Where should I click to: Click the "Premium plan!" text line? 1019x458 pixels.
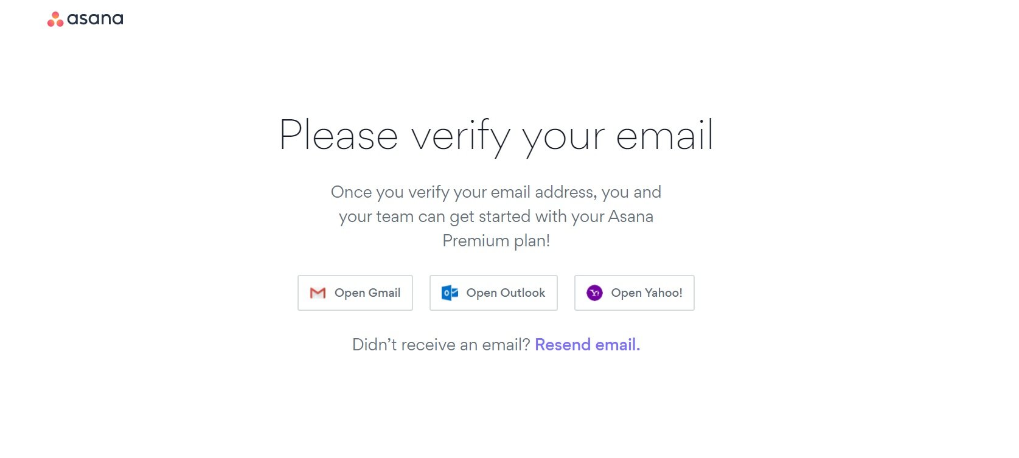coord(496,241)
